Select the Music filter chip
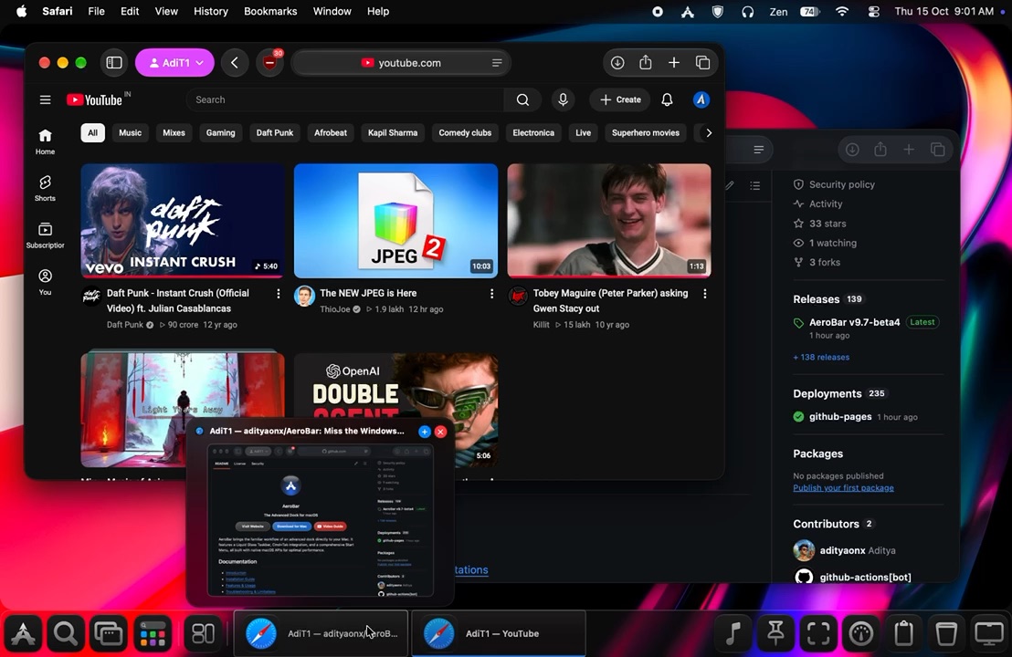 [x=130, y=133]
